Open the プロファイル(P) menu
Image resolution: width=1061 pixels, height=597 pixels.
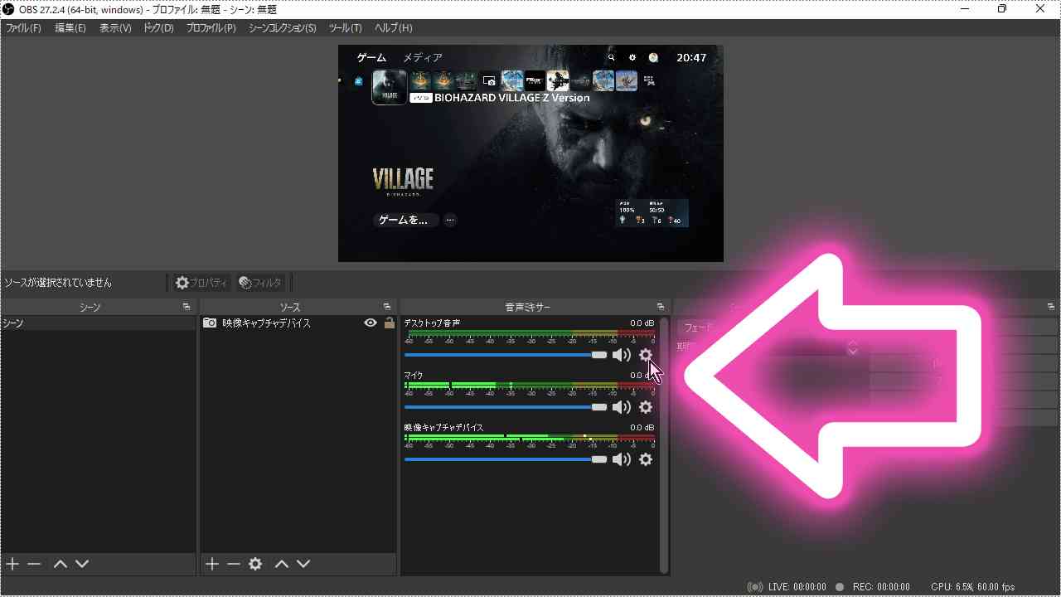tap(211, 28)
